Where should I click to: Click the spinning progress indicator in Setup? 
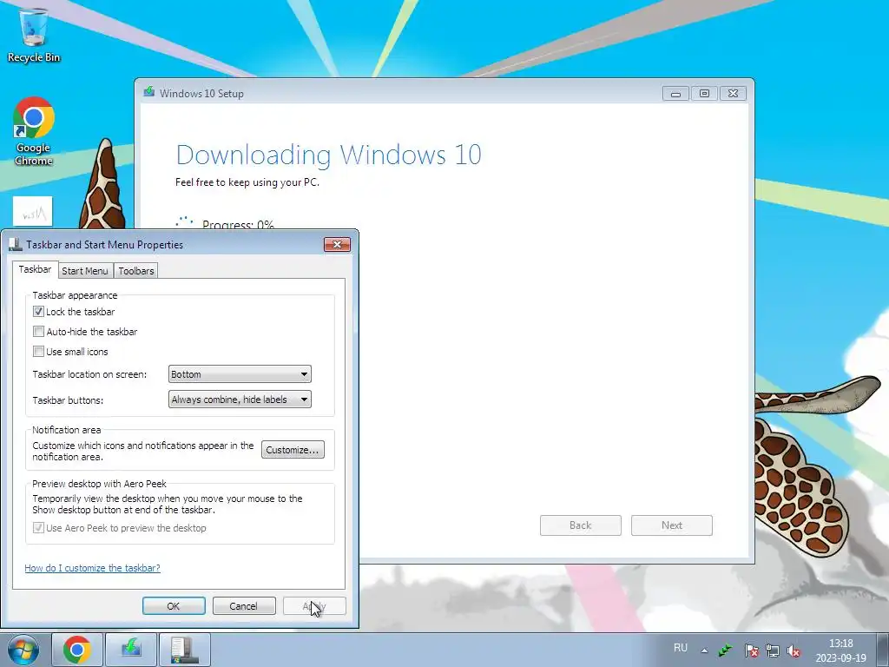tap(184, 222)
